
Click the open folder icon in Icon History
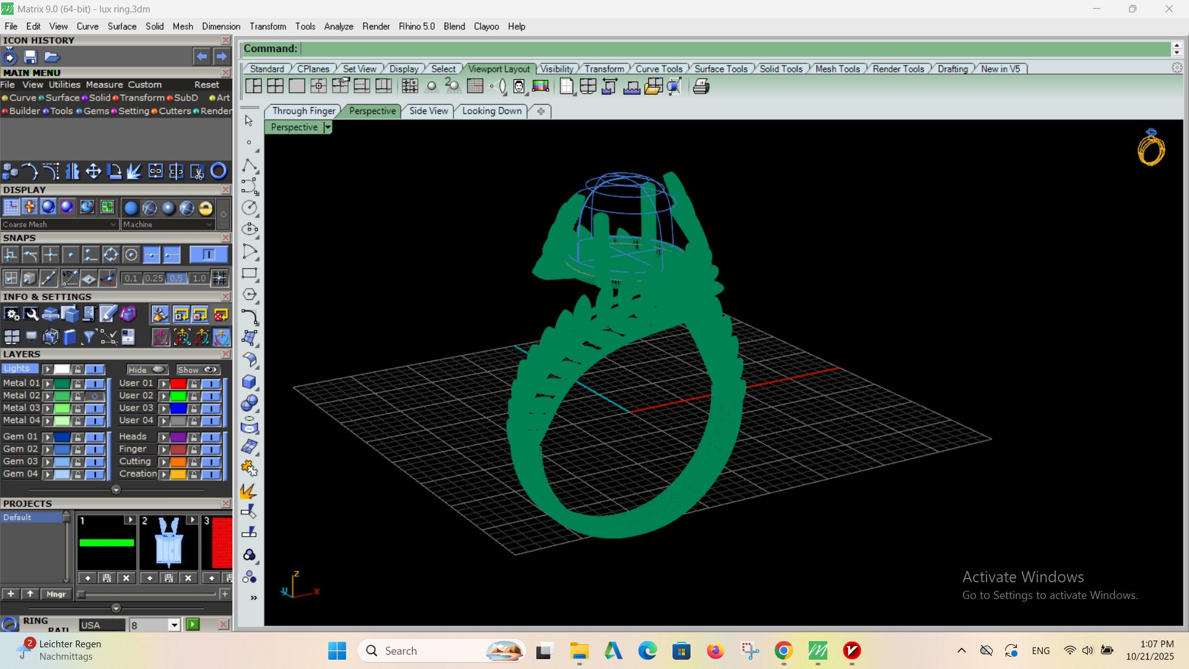click(x=51, y=57)
